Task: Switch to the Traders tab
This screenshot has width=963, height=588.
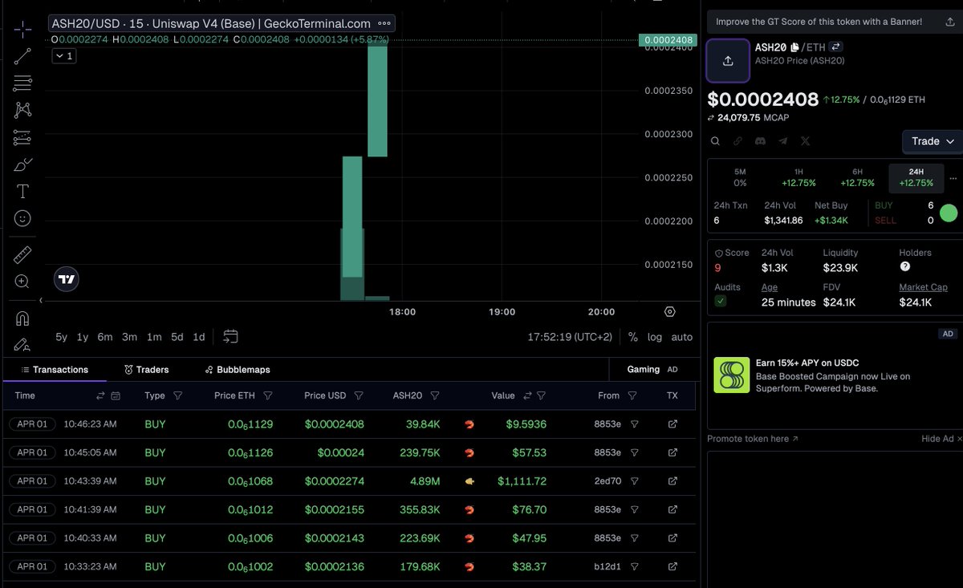Action: (x=147, y=370)
